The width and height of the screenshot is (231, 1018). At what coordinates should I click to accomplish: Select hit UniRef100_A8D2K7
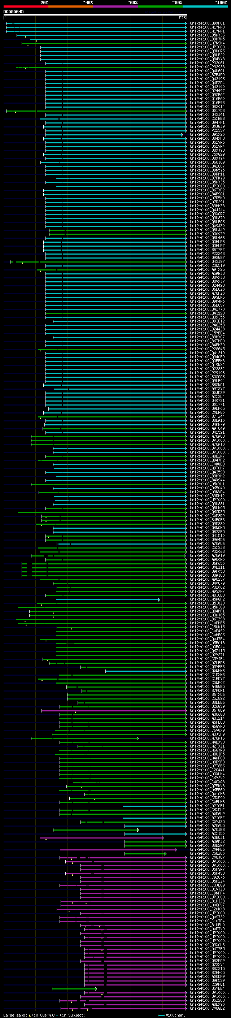click(x=207, y=456)
